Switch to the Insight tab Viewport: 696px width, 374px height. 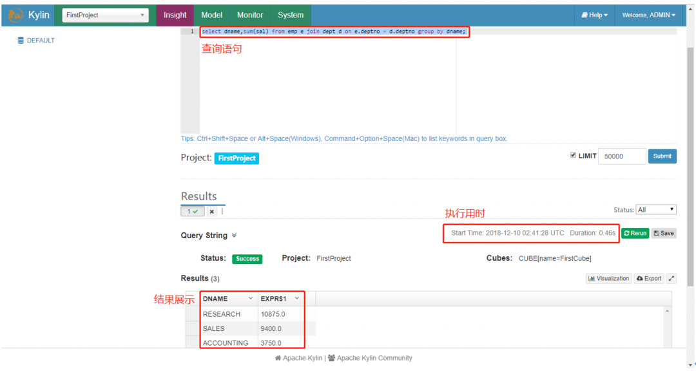(175, 15)
